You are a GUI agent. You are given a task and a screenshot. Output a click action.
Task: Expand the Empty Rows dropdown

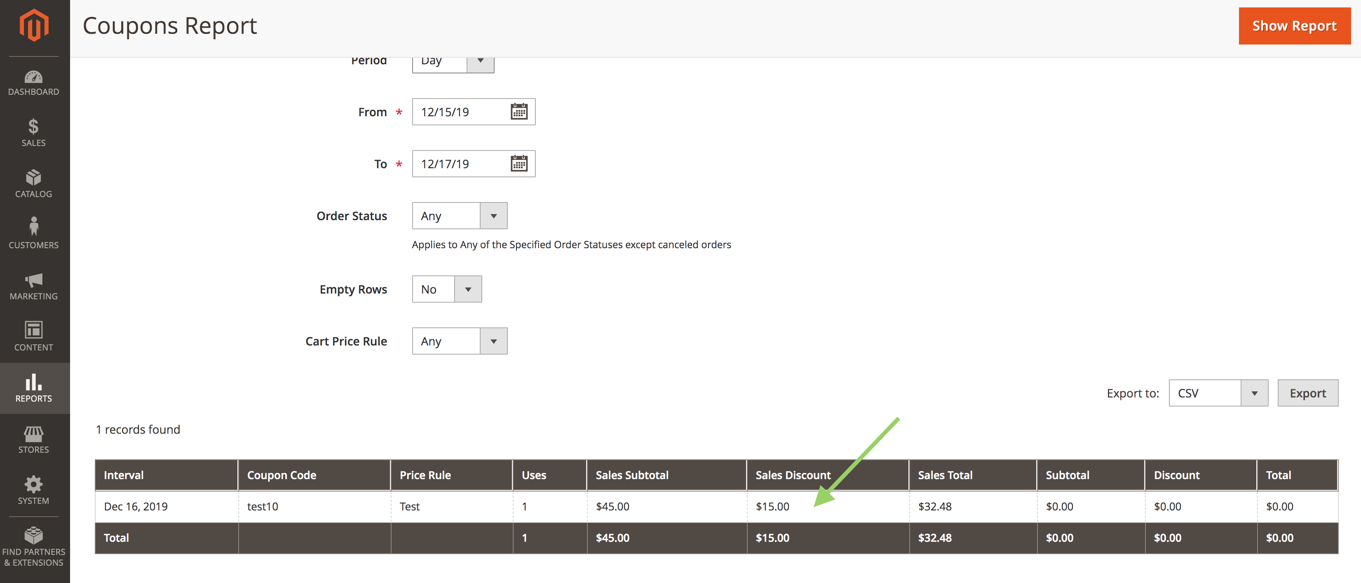(x=446, y=289)
